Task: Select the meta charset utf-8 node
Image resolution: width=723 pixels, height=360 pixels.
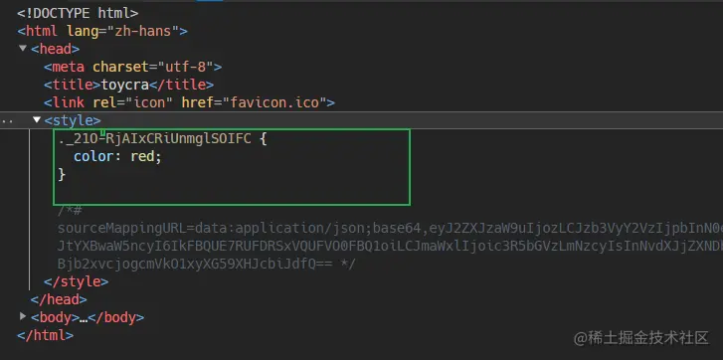Action: click(133, 67)
